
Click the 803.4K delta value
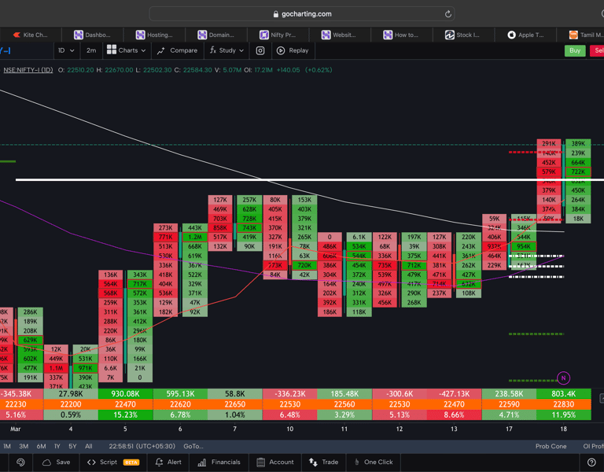coord(564,394)
